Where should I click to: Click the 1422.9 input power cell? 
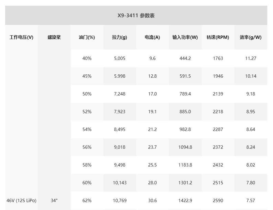pos(185,201)
